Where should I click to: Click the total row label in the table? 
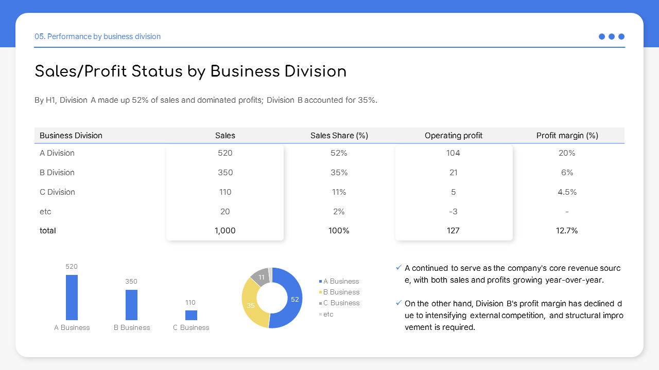(48, 230)
